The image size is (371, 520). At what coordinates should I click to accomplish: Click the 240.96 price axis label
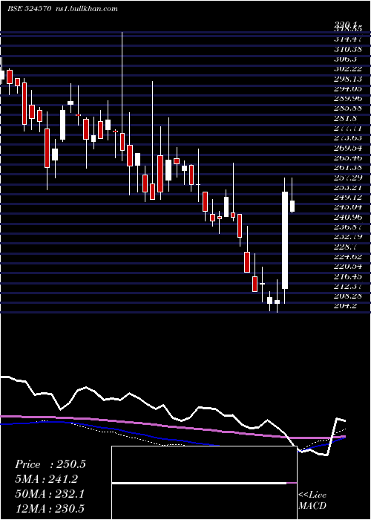click(347, 217)
